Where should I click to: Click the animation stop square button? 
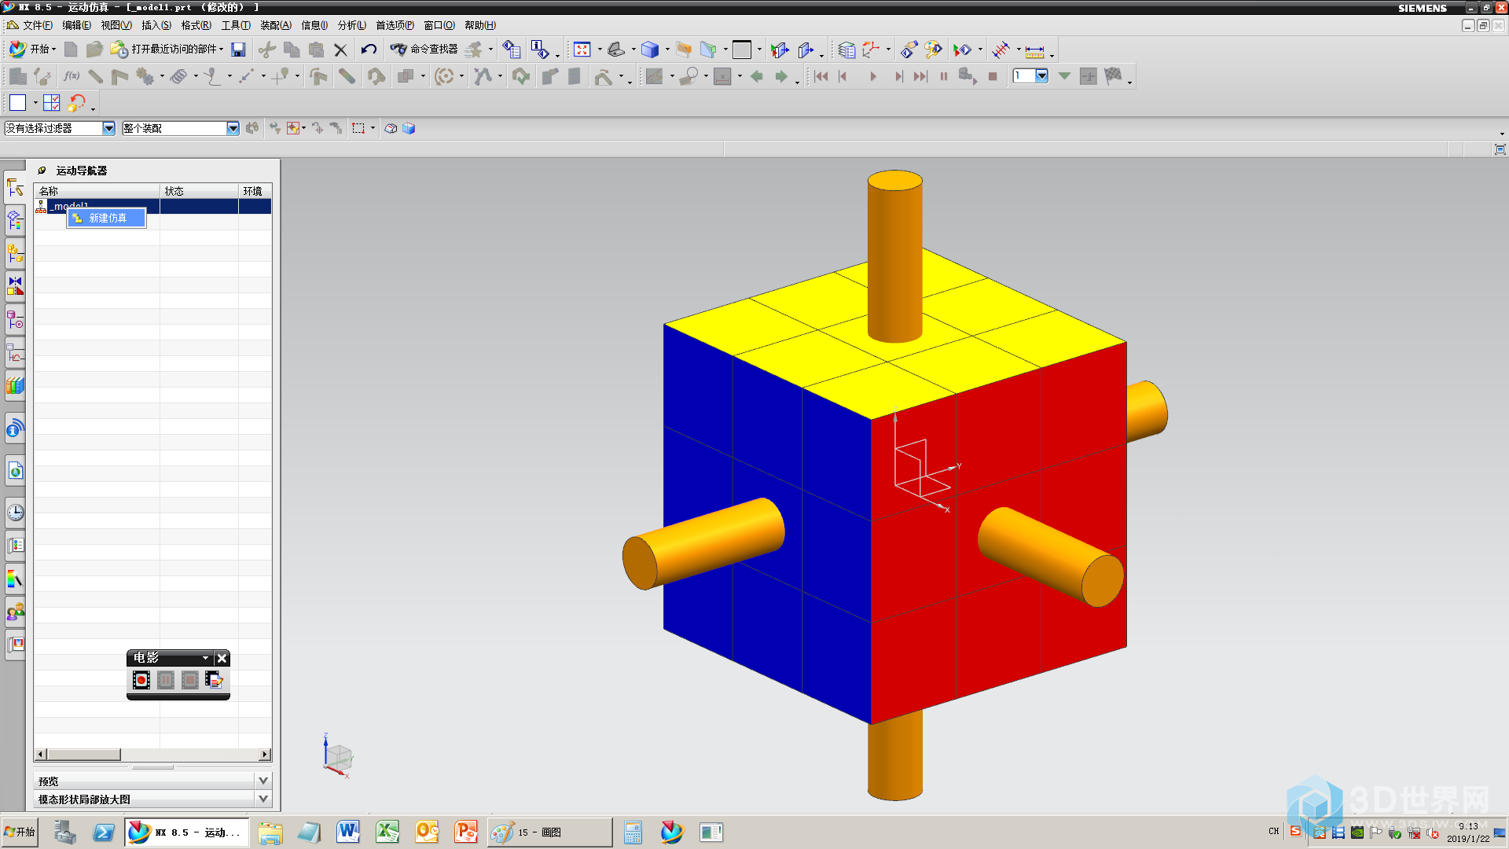coord(993,76)
